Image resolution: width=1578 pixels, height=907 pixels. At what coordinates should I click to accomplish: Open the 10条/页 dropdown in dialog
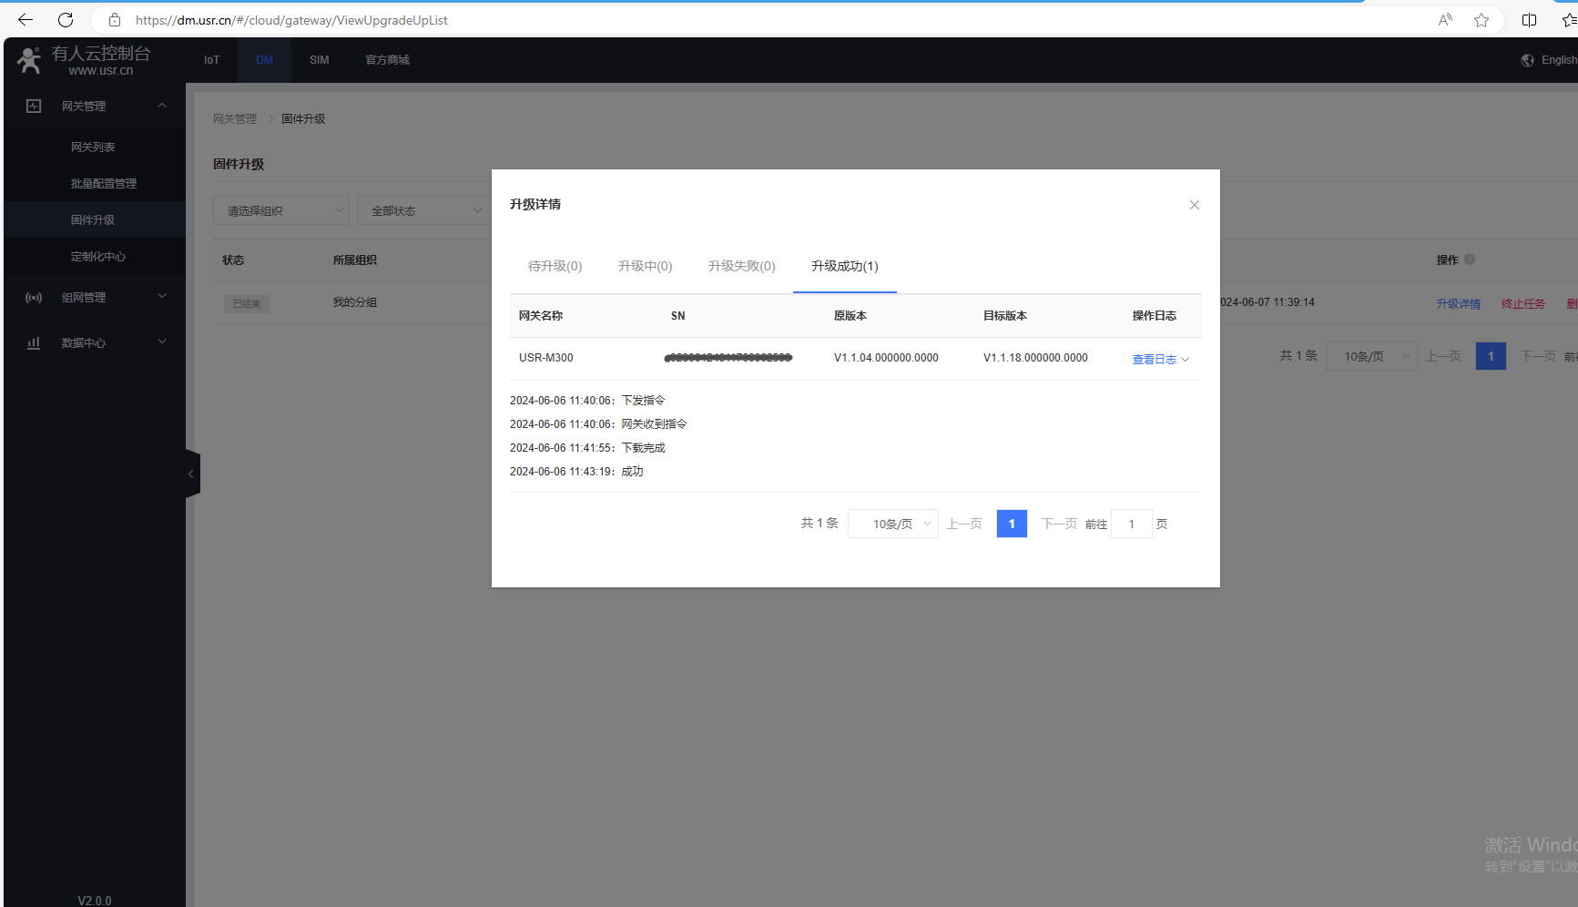(892, 524)
